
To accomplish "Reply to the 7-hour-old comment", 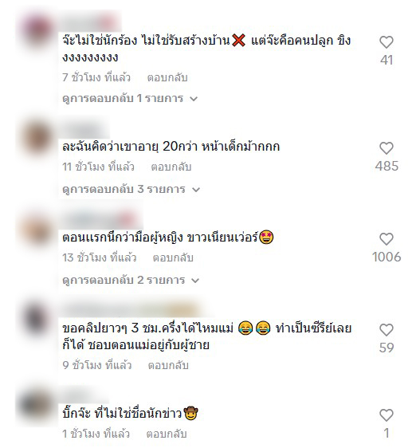I will pyautogui.click(x=167, y=77).
